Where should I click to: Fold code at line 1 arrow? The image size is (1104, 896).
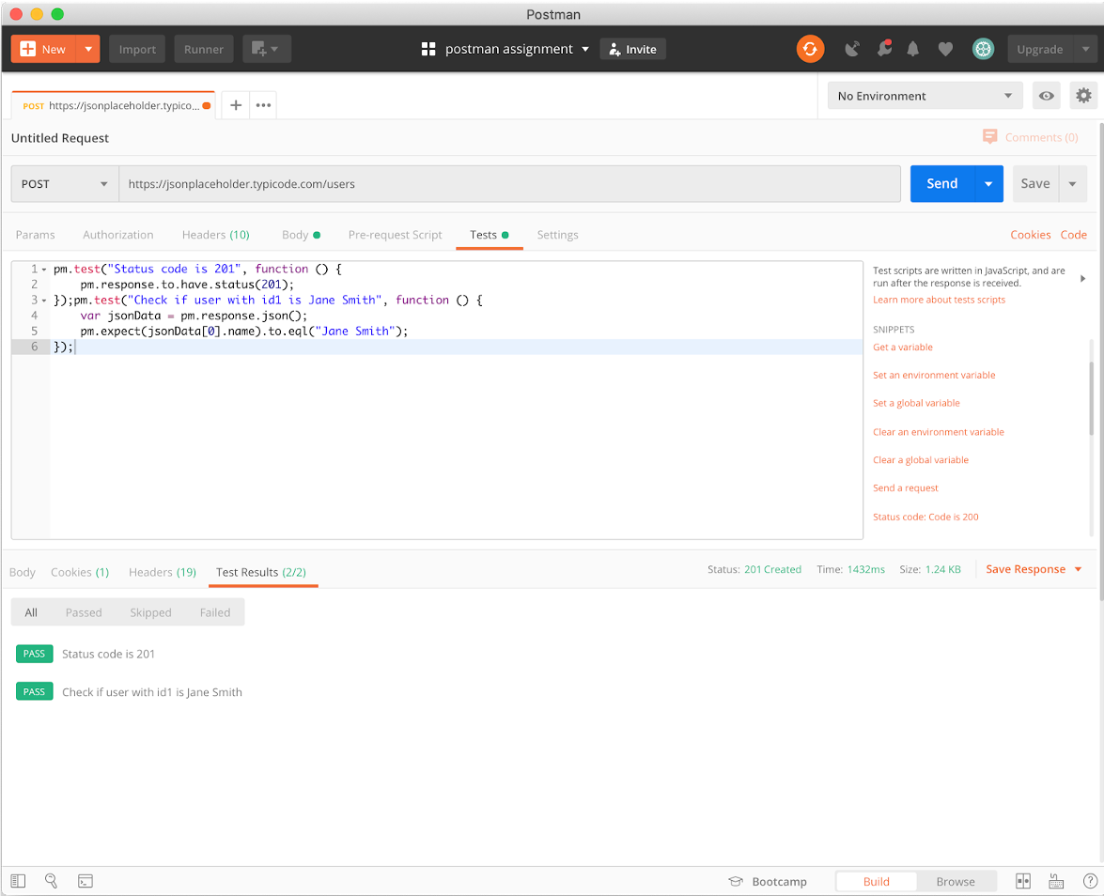coord(43,270)
